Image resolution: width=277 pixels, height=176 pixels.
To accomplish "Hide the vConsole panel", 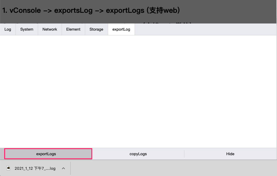I will click(x=230, y=154).
